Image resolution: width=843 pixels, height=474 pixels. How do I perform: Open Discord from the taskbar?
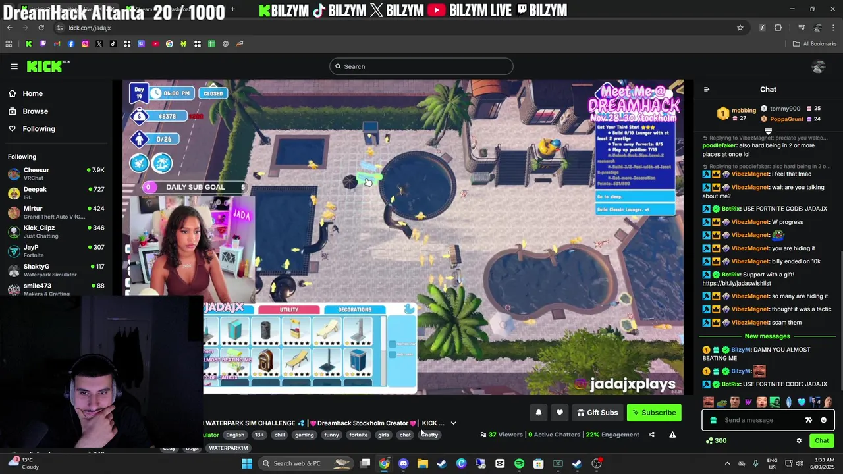click(403, 463)
